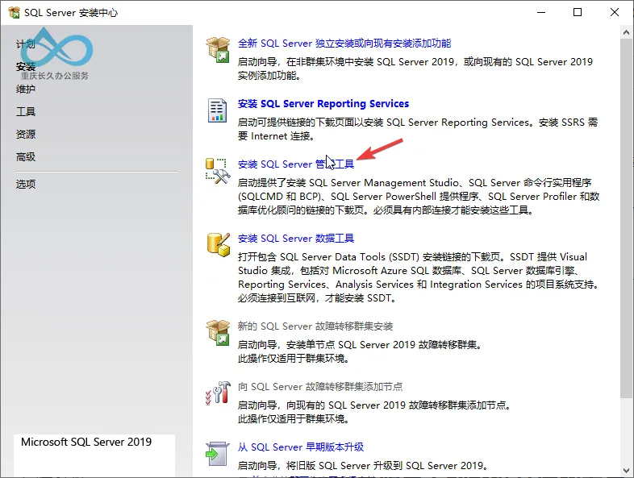Select 计划 in the left navigation
This screenshot has height=478, width=634.
pos(26,44)
